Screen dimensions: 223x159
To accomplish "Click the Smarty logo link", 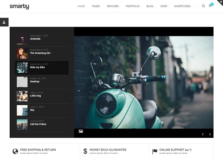I will 19,6.
